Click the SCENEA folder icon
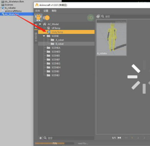150x146 pixels. coord(49,48)
